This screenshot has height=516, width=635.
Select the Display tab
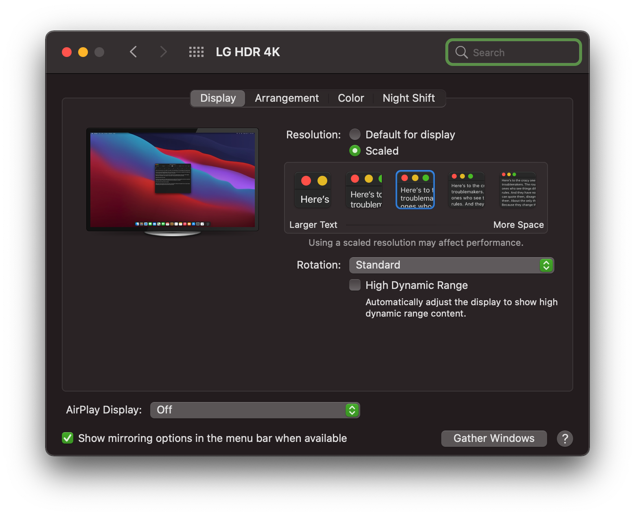[x=218, y=98]
